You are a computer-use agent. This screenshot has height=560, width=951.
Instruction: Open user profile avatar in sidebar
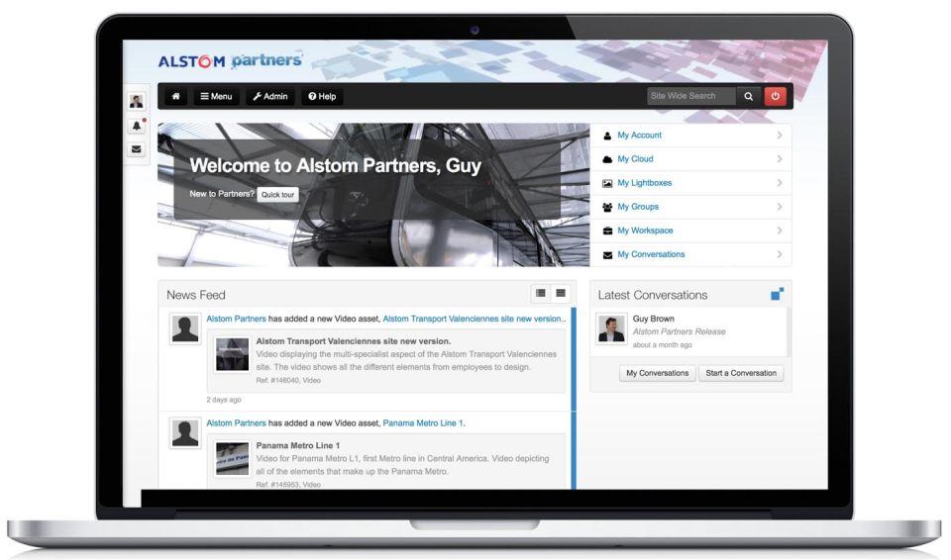pos(137,101)
